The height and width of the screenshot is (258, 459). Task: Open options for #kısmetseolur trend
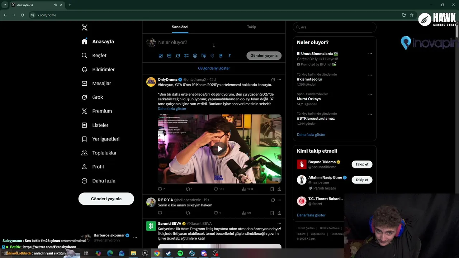(x=370, y=75)
